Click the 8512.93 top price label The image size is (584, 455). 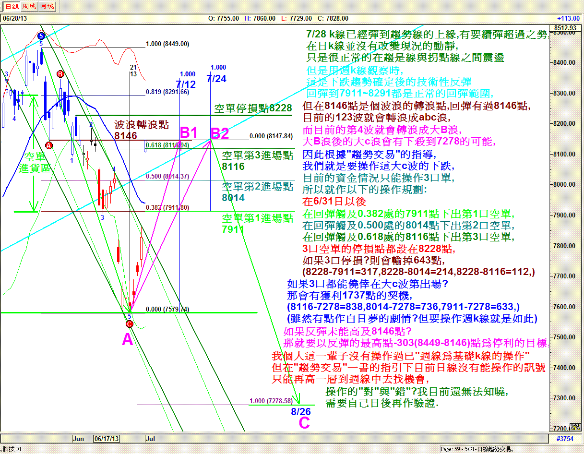point(565,28)
